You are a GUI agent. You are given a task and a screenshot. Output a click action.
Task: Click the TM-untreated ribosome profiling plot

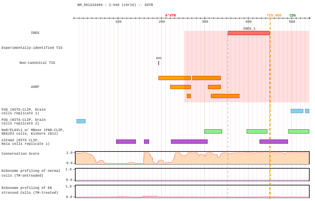pyautogui.click(x=192, y=175)
